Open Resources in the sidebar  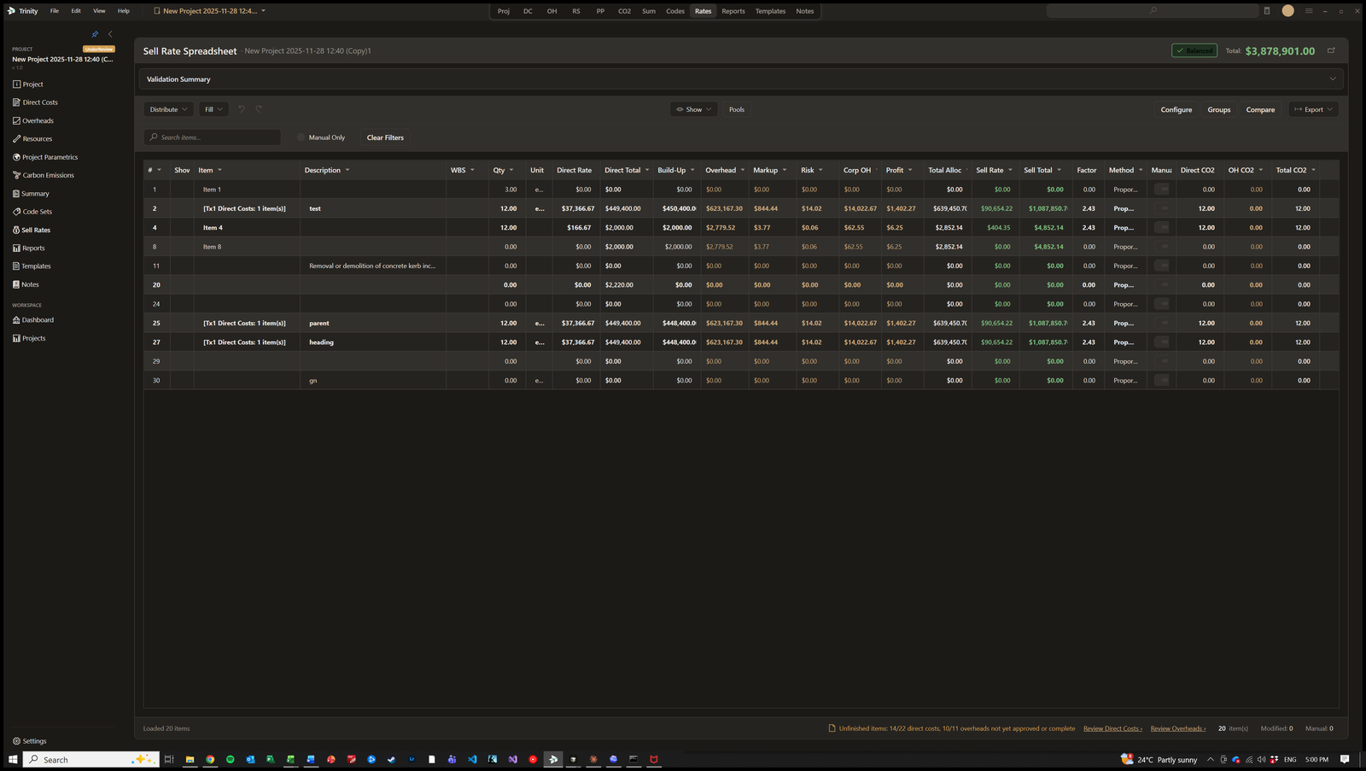click(x=32, y=138)
